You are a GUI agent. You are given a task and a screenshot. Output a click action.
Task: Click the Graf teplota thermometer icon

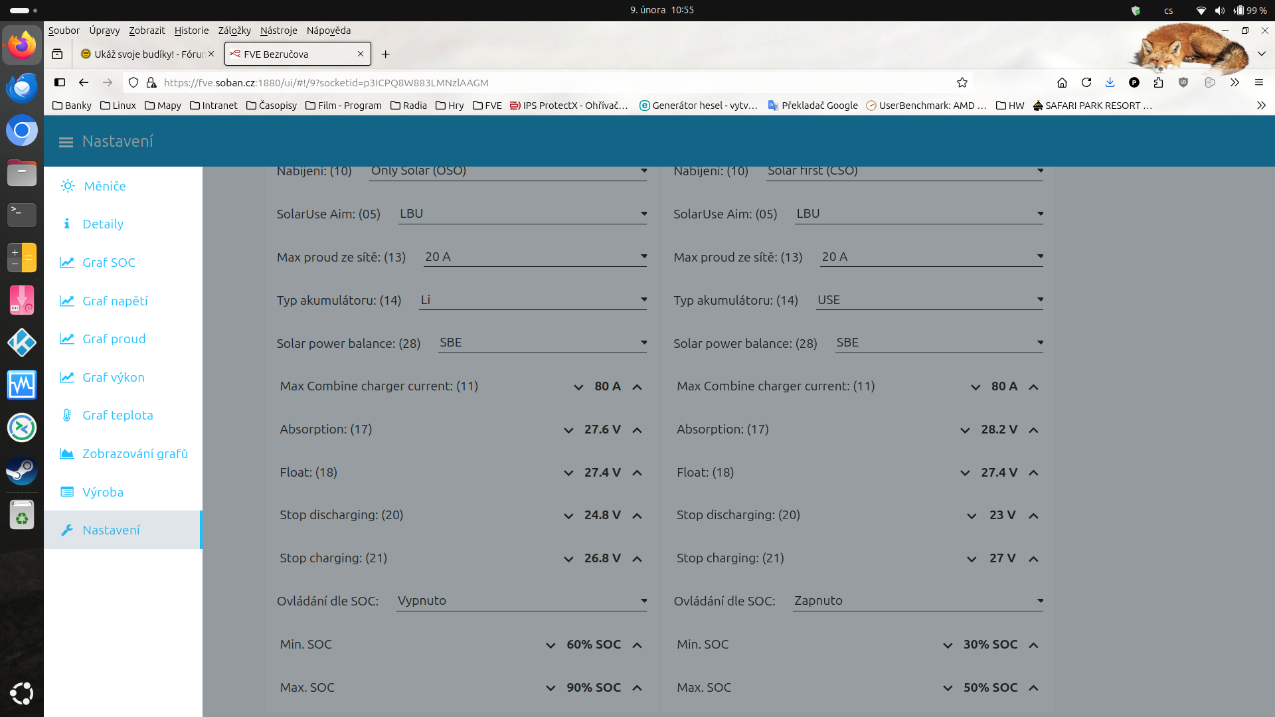point(67,415)
